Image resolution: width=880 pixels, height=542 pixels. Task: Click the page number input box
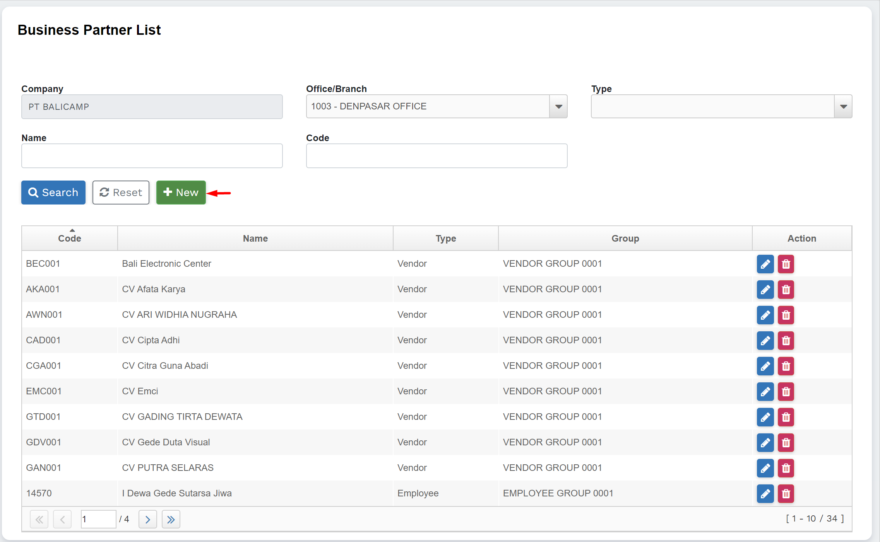tap(98, 519)
